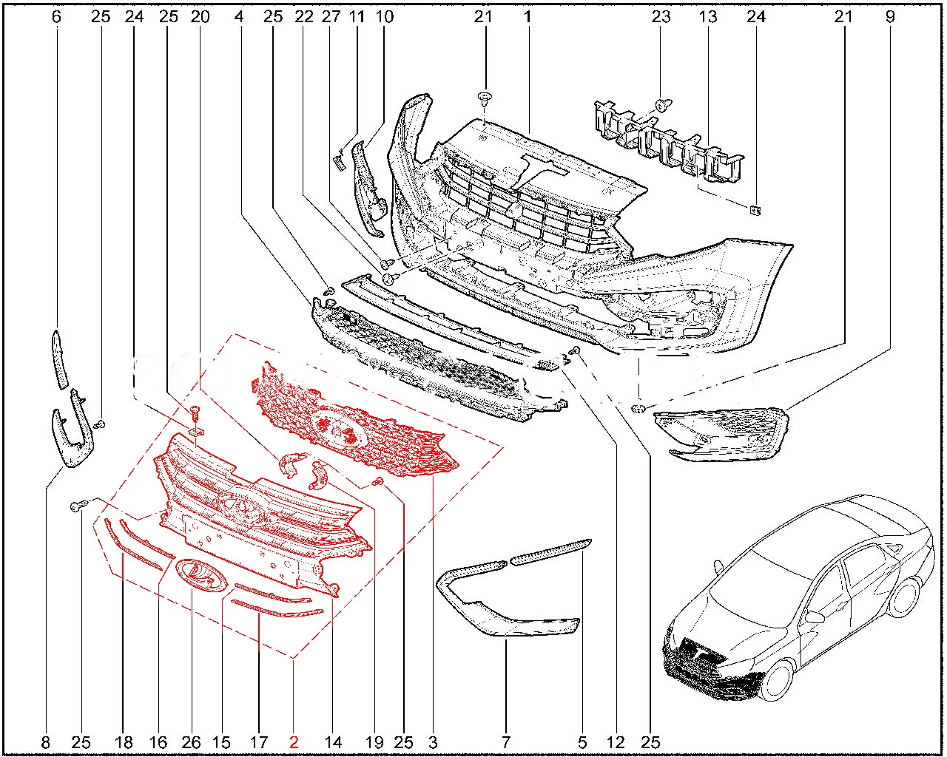This screenshot has height=757, width=947.
Task: Click the oval Lada emblem part drawing
Action: pyautogui.click(x=198, y=574)
